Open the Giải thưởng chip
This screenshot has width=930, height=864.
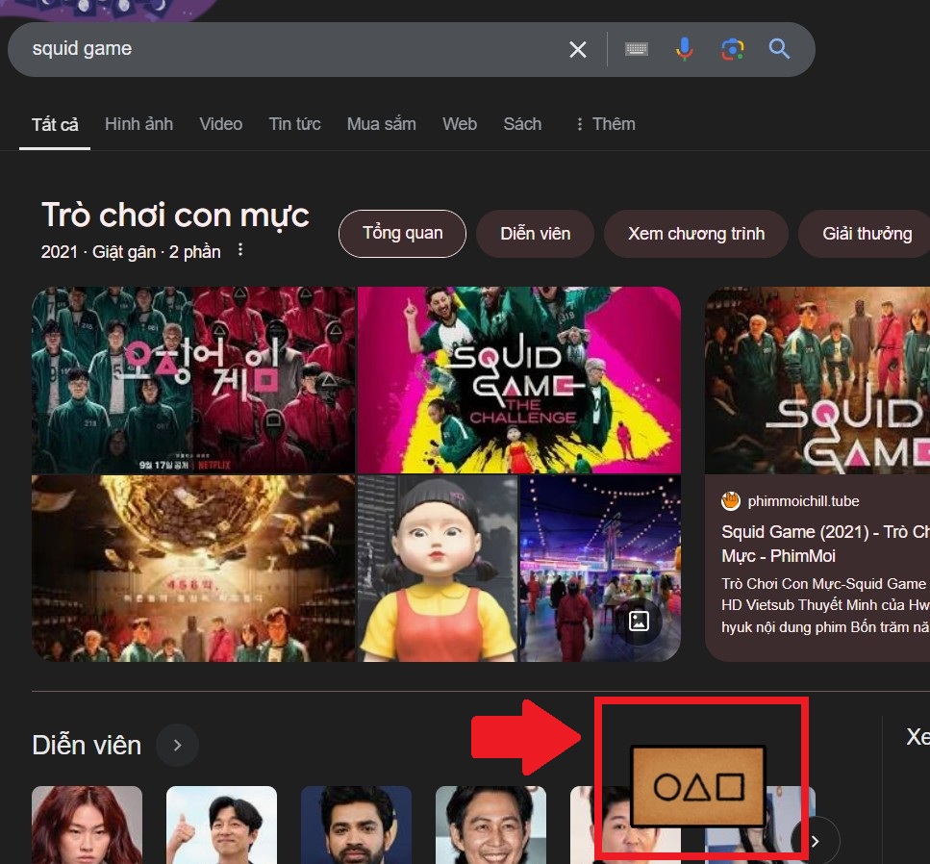pos(865,234)
